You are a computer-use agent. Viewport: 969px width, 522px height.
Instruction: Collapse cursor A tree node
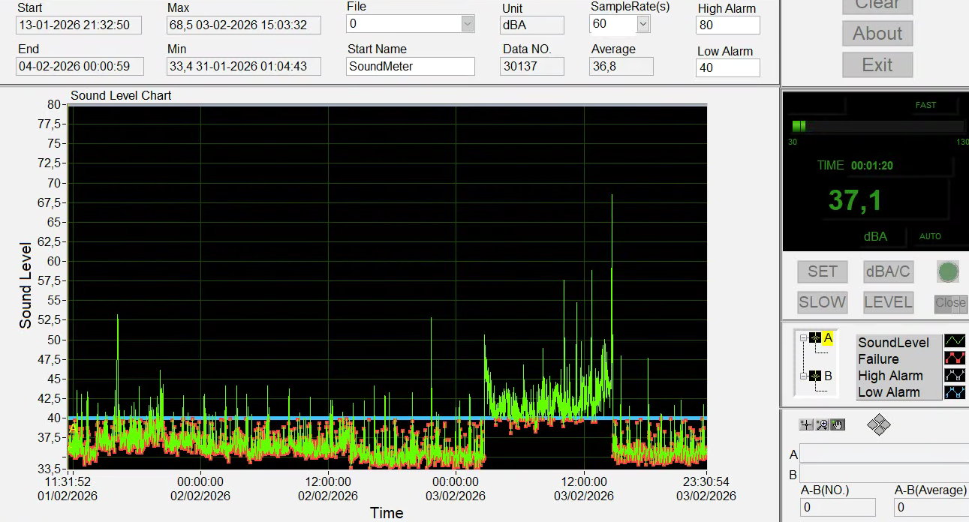point(802,338)
